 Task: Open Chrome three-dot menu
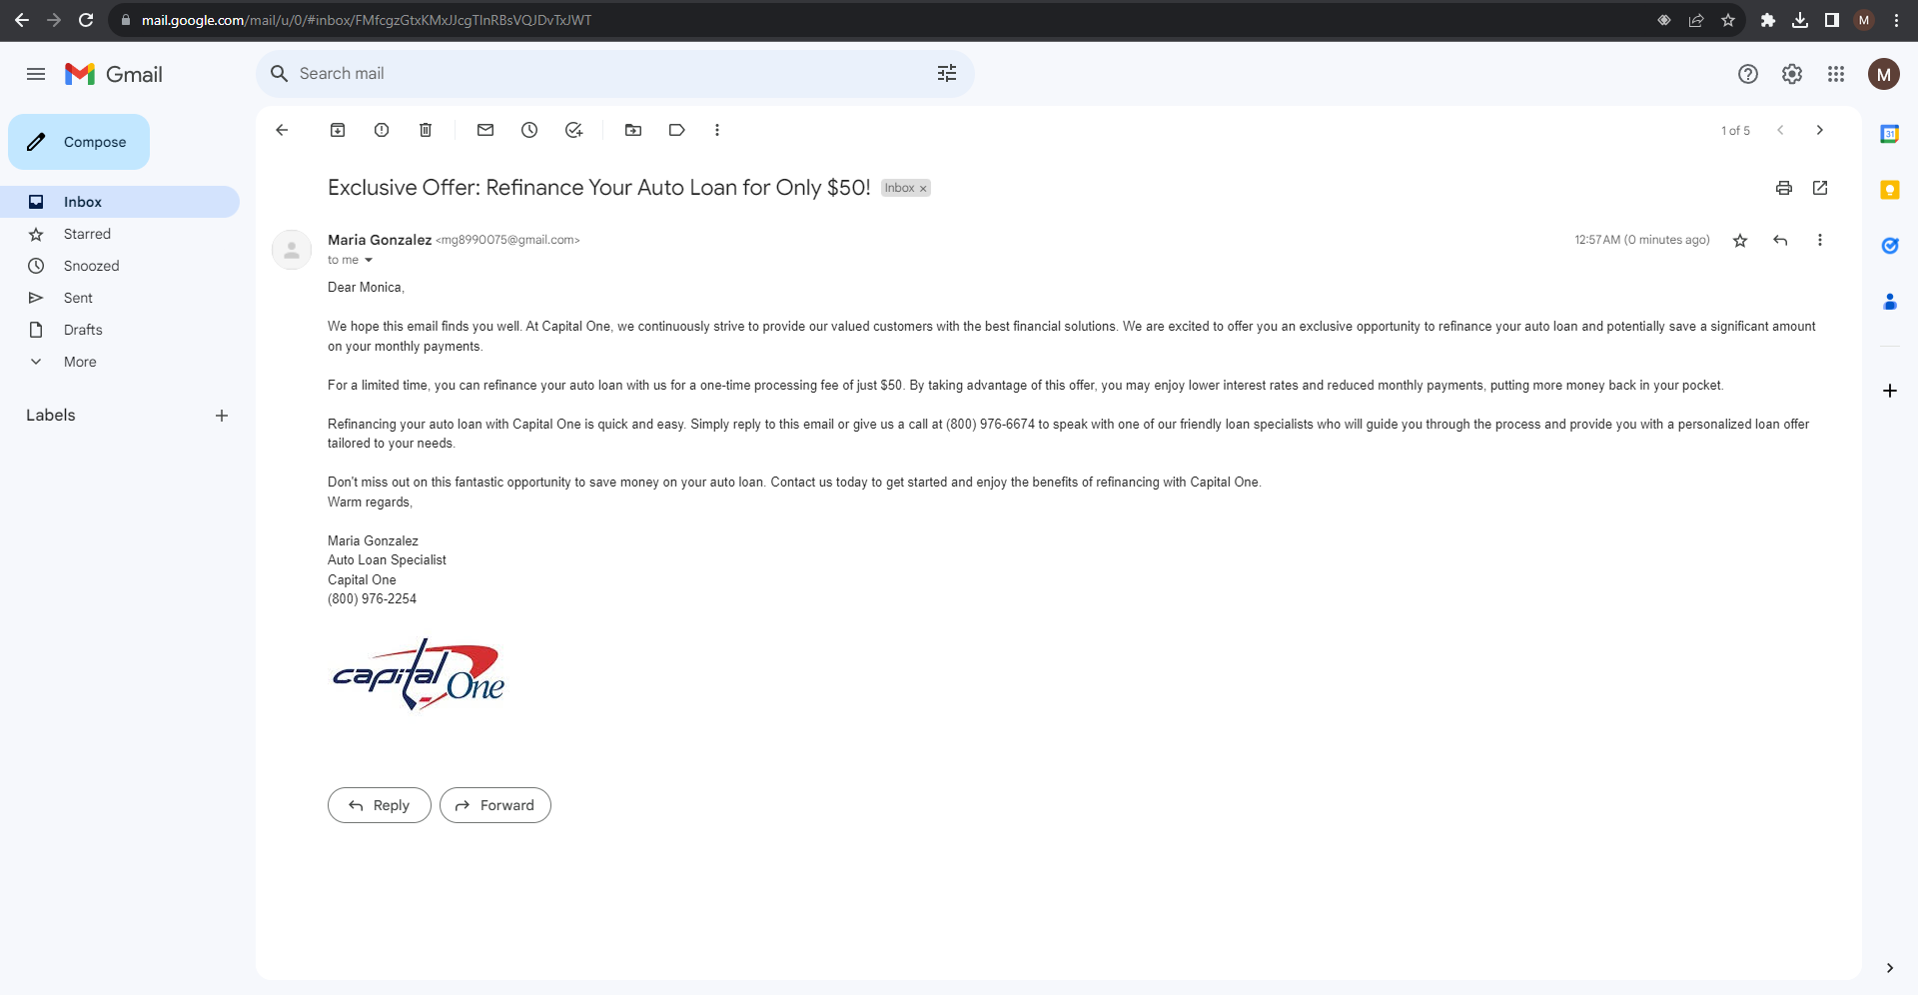pyautogui.click(x=1896, y=20)
